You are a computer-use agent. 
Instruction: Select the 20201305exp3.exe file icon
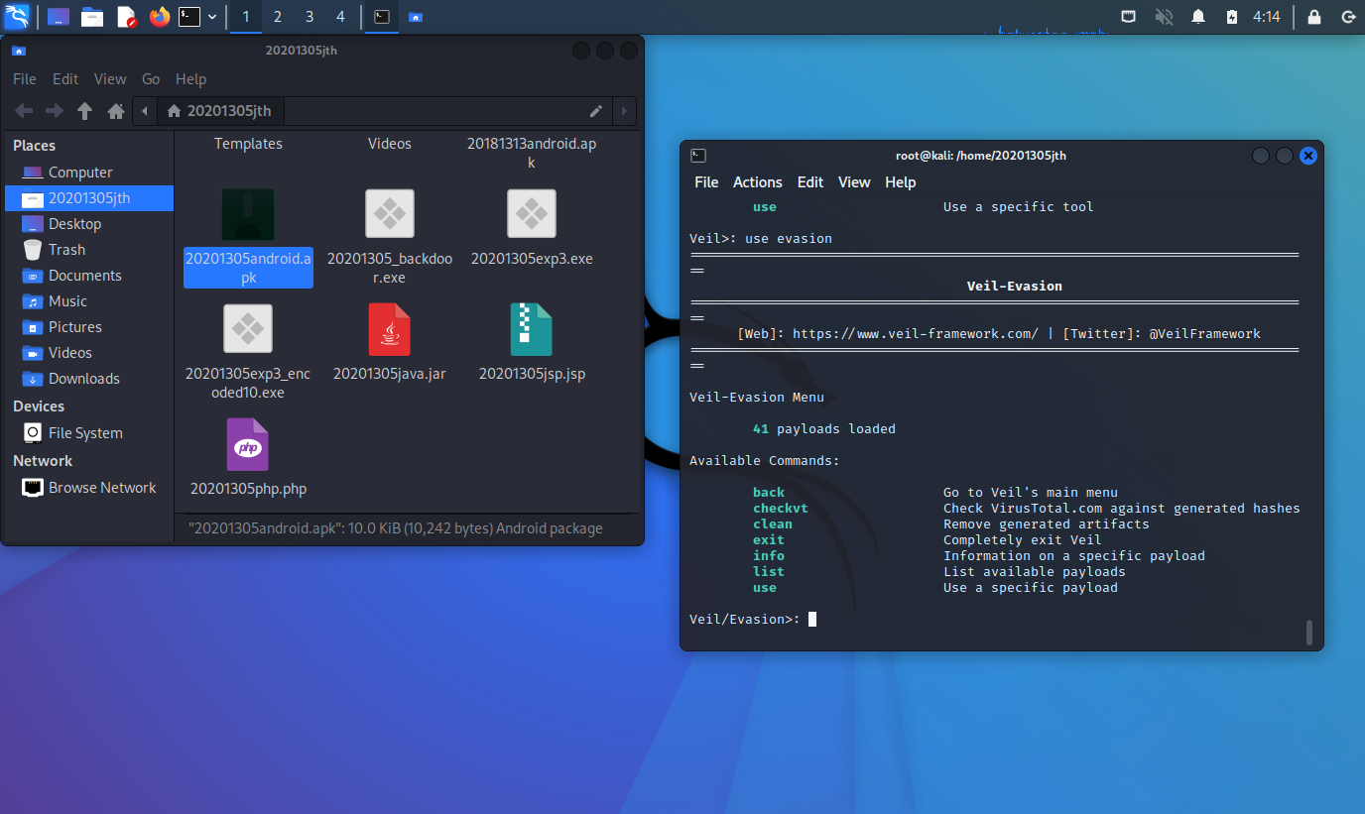tap(532, 213)
